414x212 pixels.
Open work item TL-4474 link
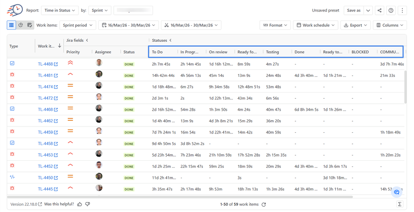click(45, 87)
